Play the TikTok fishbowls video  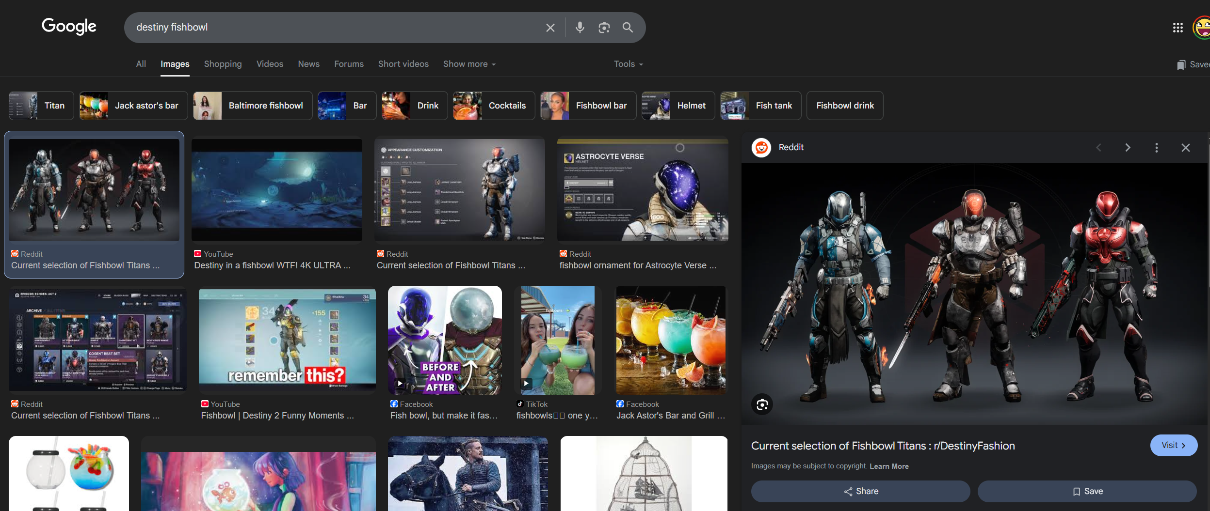pos(526,383)
